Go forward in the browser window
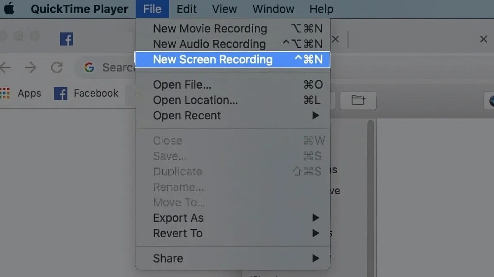Screen dimensions: 494x277 (31, 67)
